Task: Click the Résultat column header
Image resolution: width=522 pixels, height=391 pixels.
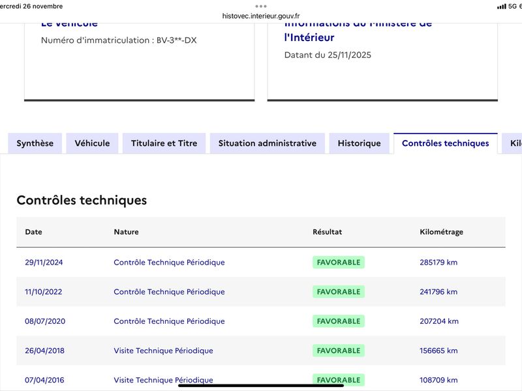Action: pyautogui.click(x=327, y=232)
